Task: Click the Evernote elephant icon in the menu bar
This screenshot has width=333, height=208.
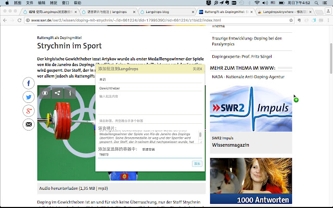Action: point(227,3)
